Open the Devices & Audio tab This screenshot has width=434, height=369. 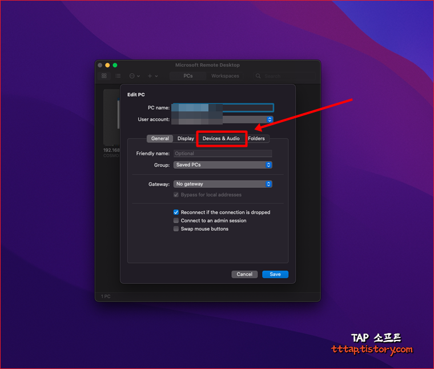pos(221,138)
